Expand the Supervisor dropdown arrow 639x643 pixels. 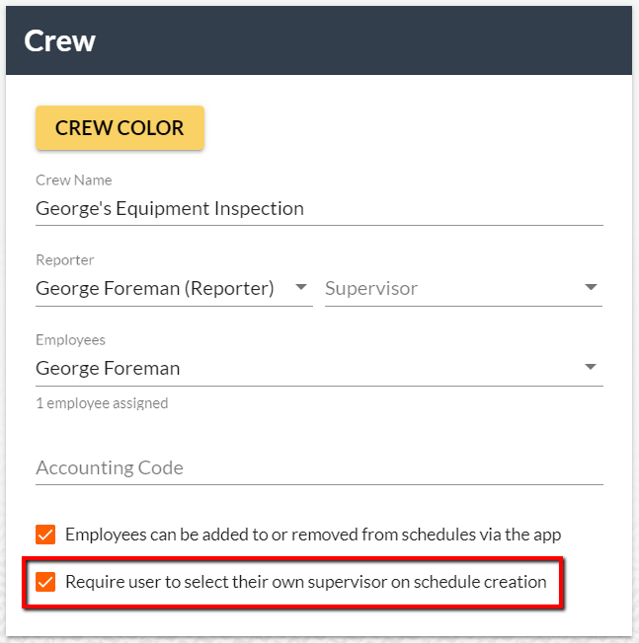(x=591, y=287)
